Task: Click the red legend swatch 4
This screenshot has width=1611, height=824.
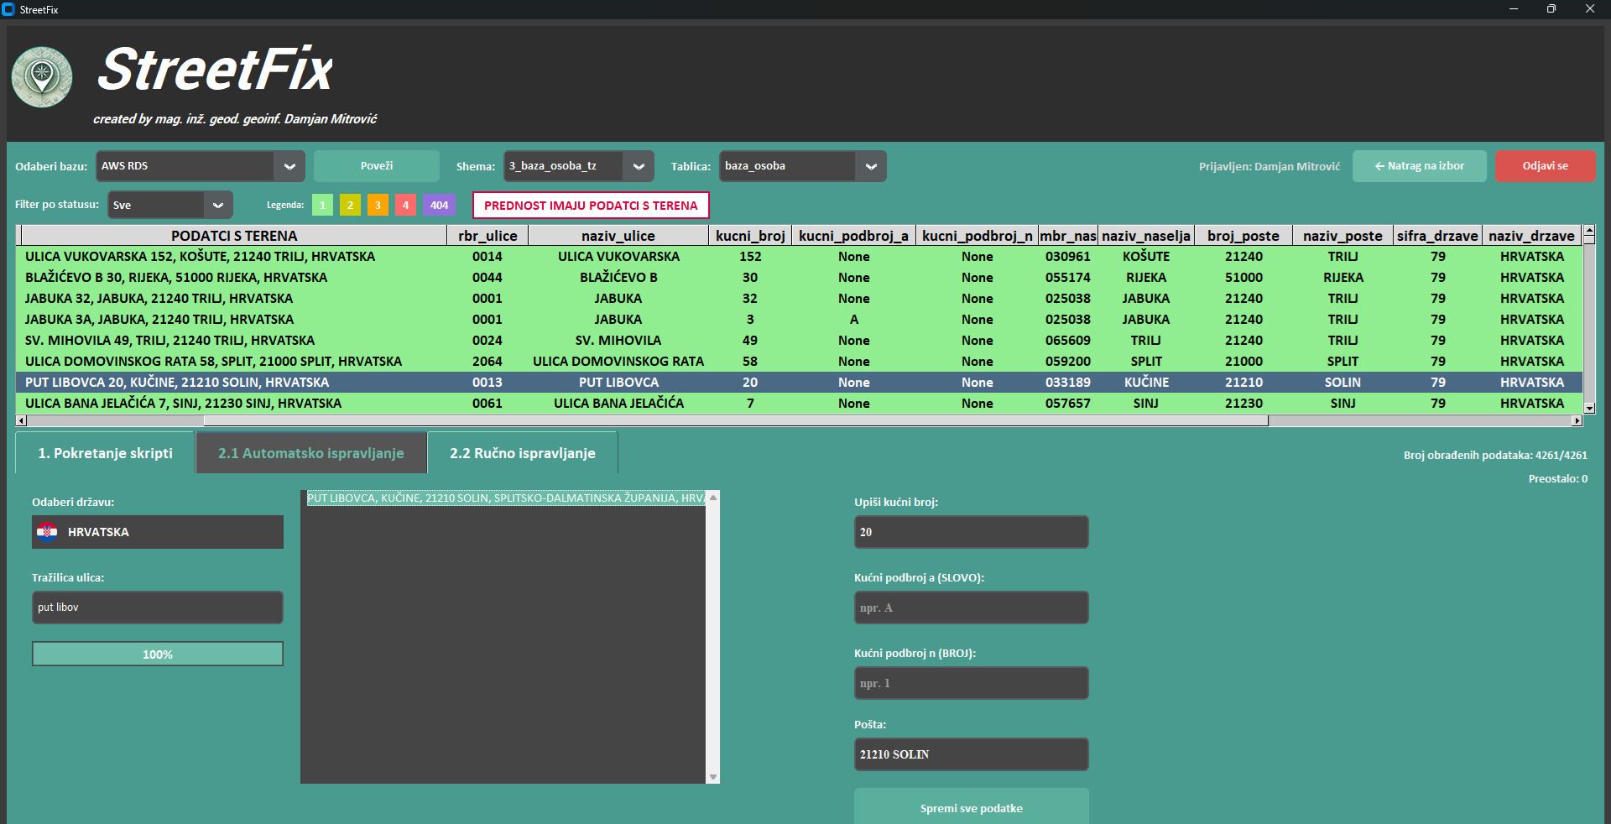Action: (405, 205)
